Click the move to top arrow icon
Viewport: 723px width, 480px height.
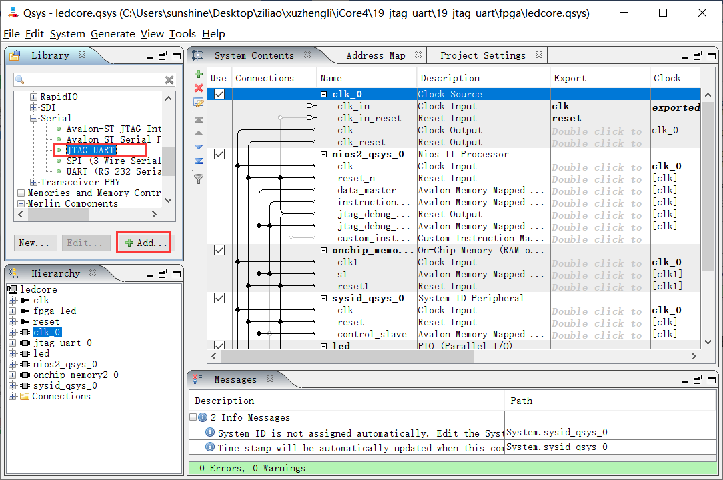point(198,119)
